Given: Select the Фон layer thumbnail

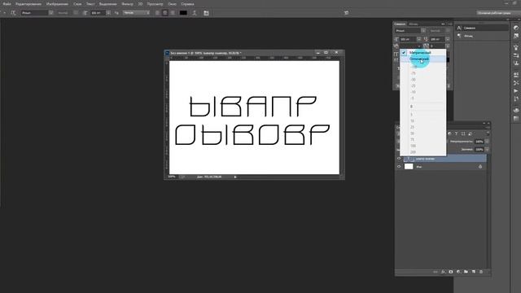Looking at the screenshot, I should coord(409,167).
